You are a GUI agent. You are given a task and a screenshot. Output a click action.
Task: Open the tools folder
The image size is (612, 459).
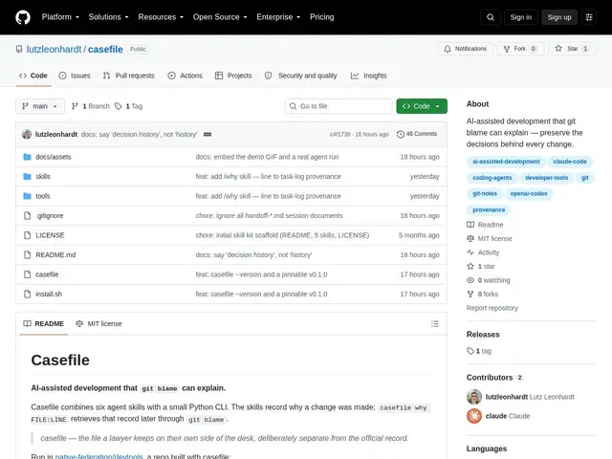point(42,196)
